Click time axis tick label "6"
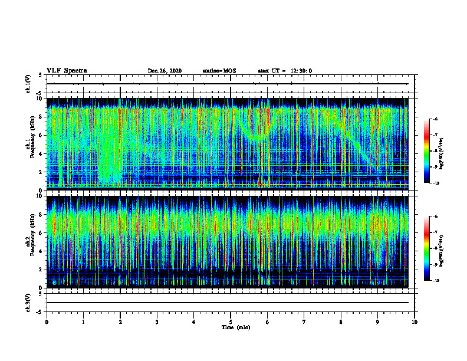The width and height of the screenshot is (467, 361). (x=268, y=322)
